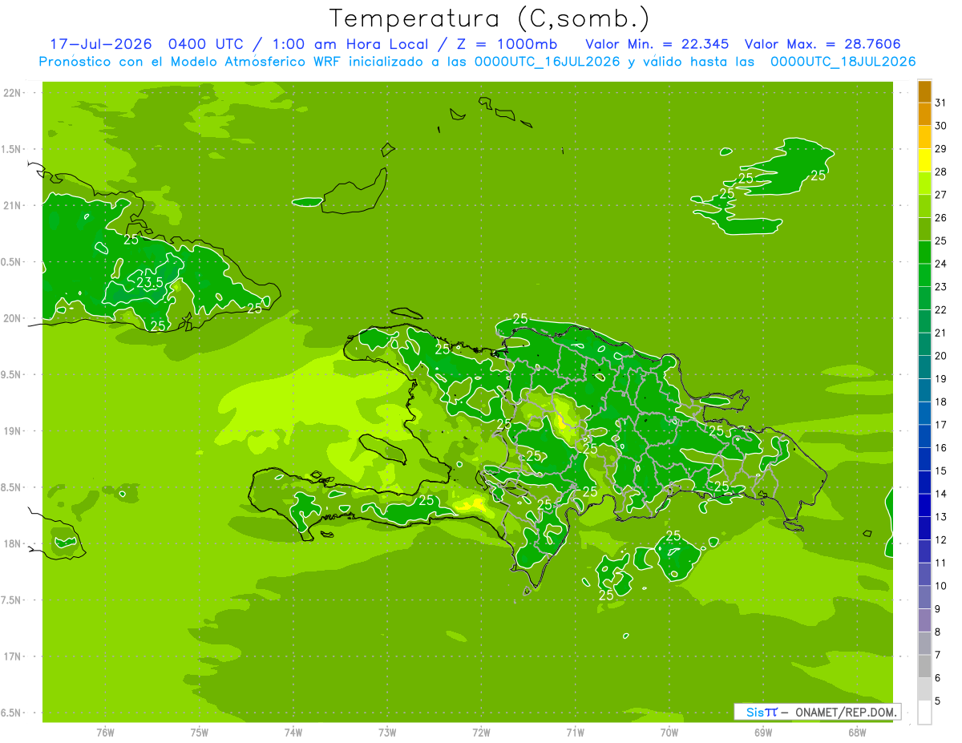Click the yellow swatch between 28 and 29
The width and height of the screenshot is (962, 743).
click(924, 160)
